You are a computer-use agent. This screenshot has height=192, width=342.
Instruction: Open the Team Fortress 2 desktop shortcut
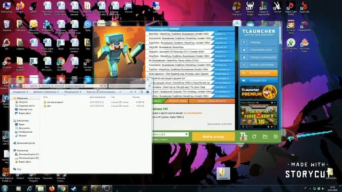237,9
